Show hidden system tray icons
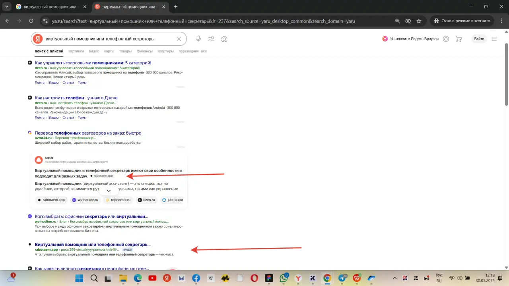 (x=394, y=278)
